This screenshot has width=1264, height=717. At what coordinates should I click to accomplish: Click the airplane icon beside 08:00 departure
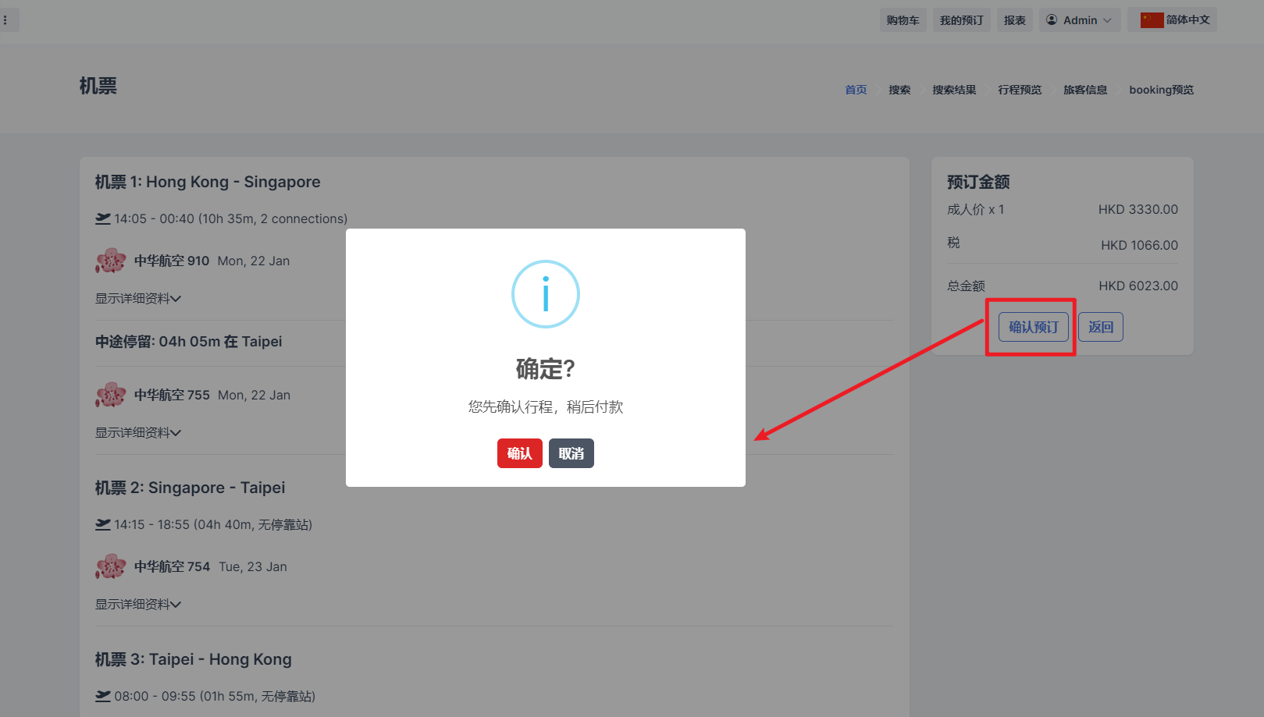coord(103,696)
